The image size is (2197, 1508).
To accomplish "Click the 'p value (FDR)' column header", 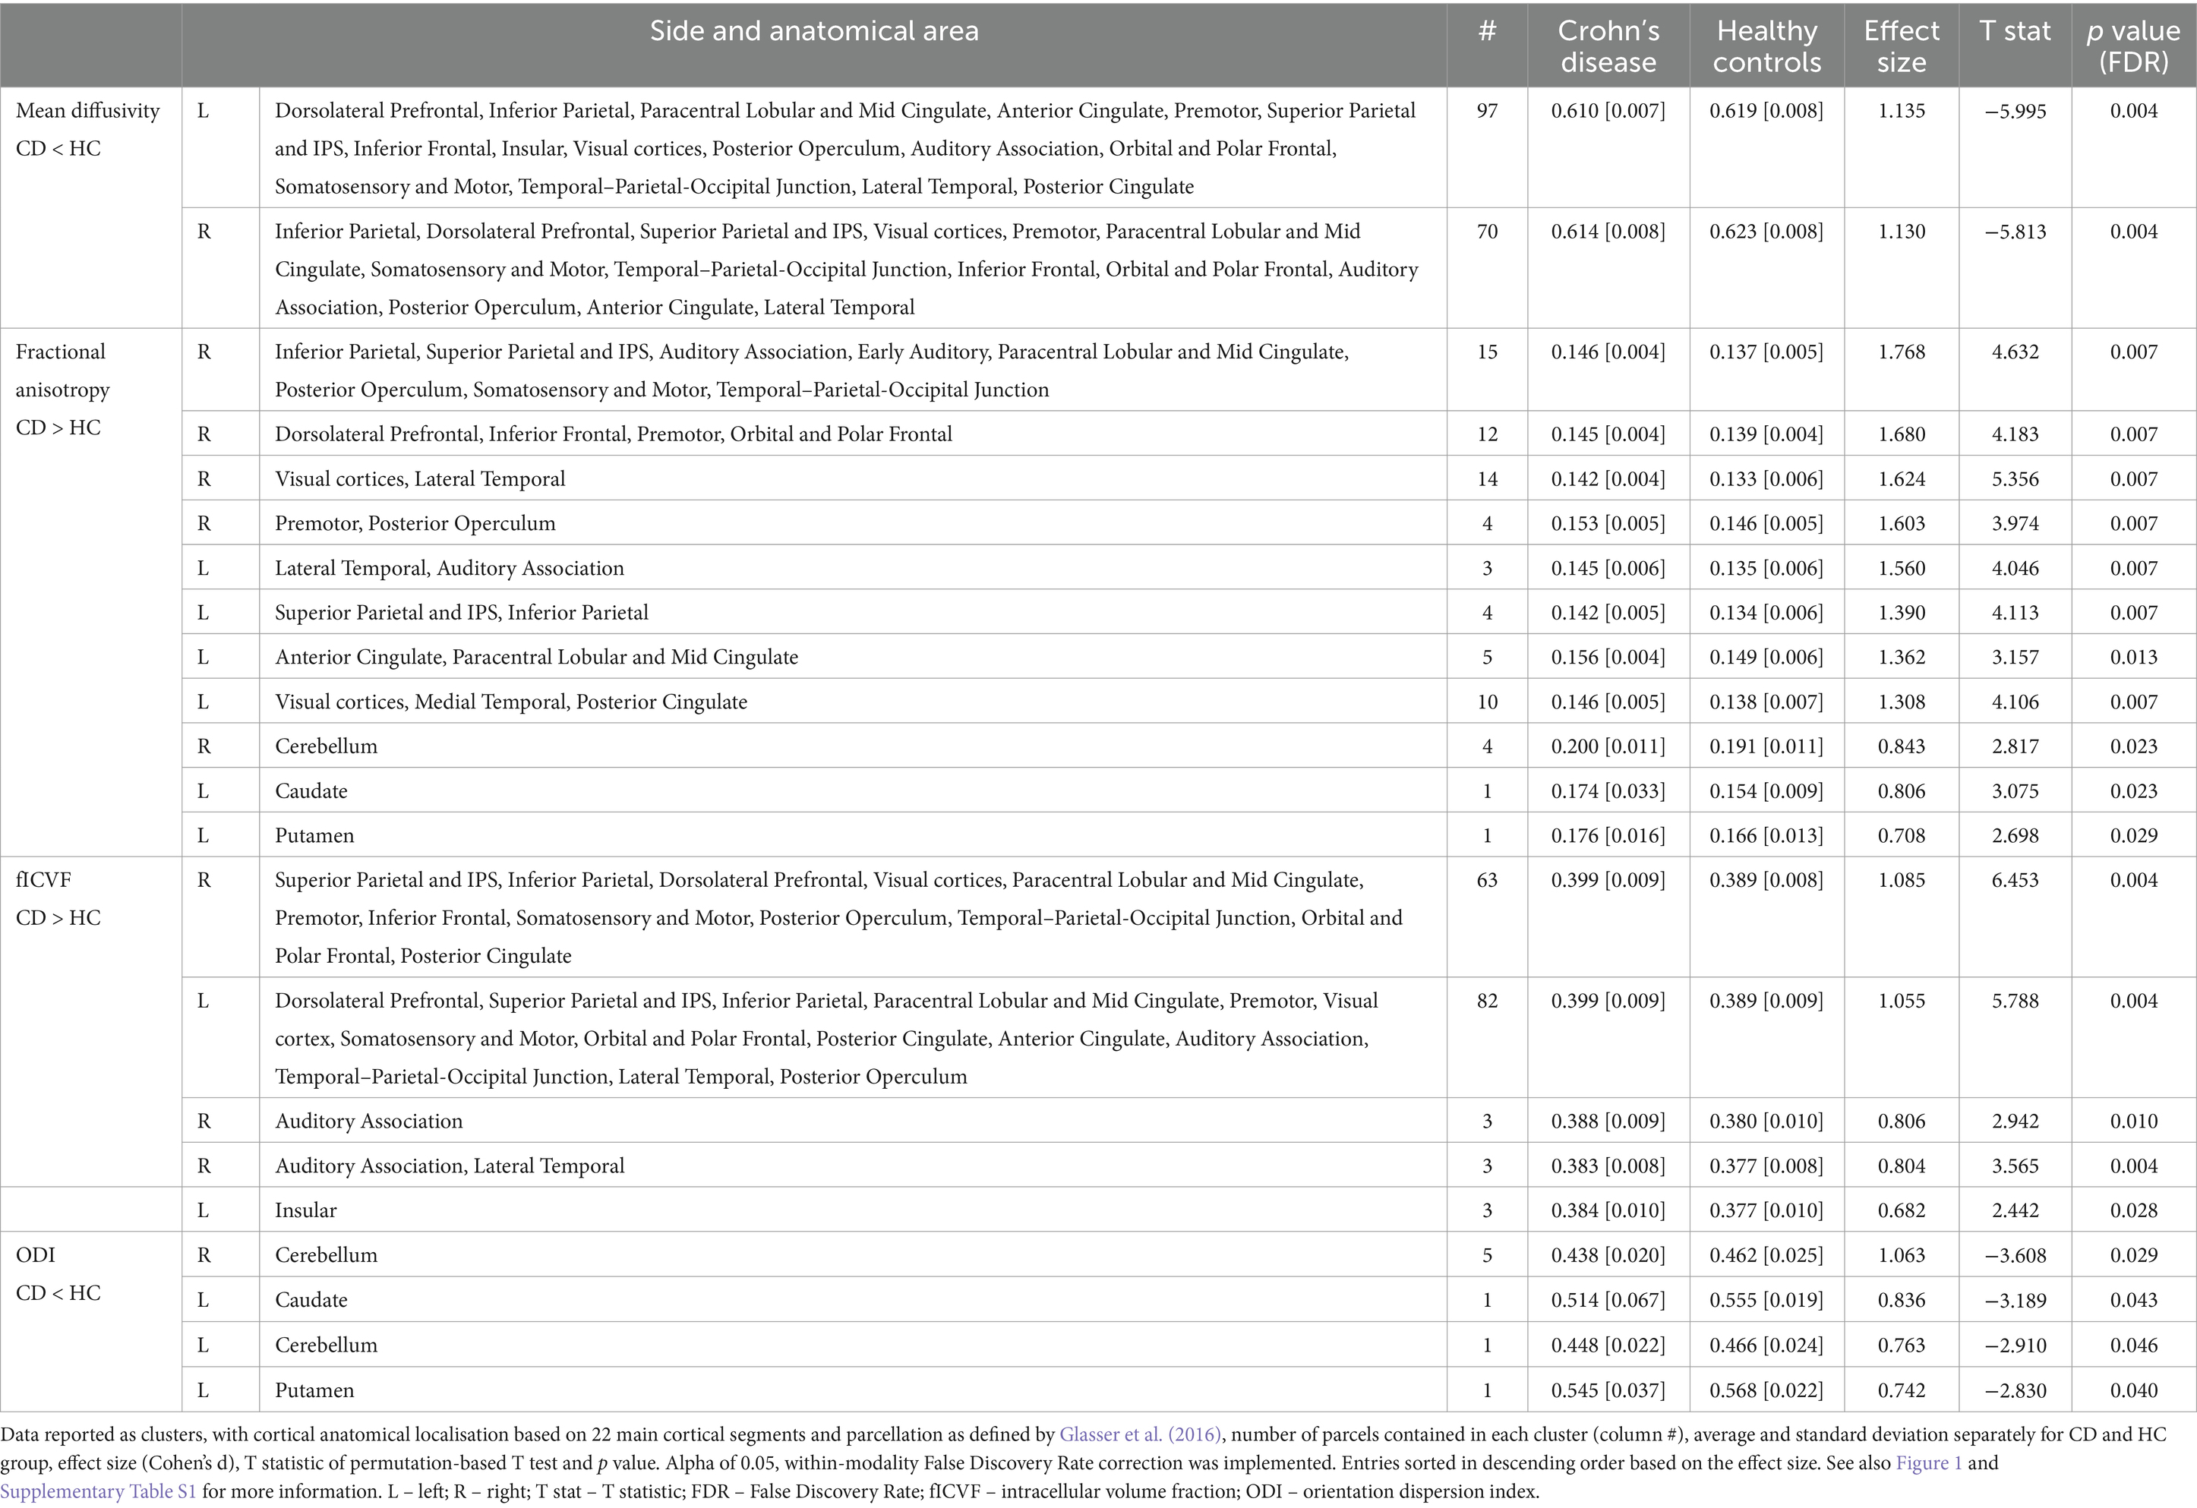I will tap(2134, 46).
